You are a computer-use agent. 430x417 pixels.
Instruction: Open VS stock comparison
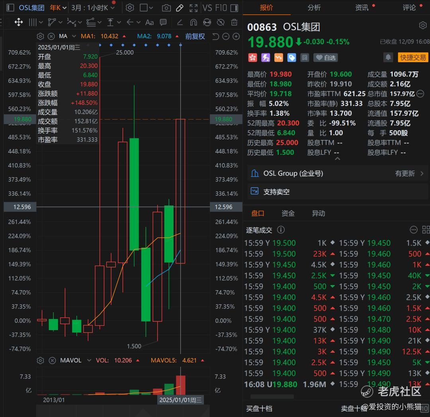pyautogui.click(x=207, y=8)
